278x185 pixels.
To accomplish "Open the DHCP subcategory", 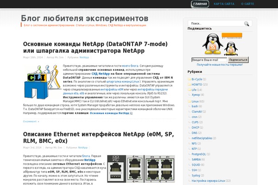I will click(x=196, y=128).
